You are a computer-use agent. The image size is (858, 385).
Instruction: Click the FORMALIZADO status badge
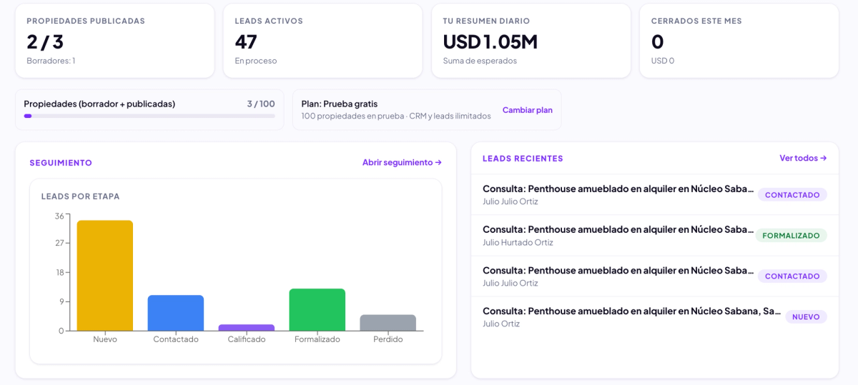[791, 235]
